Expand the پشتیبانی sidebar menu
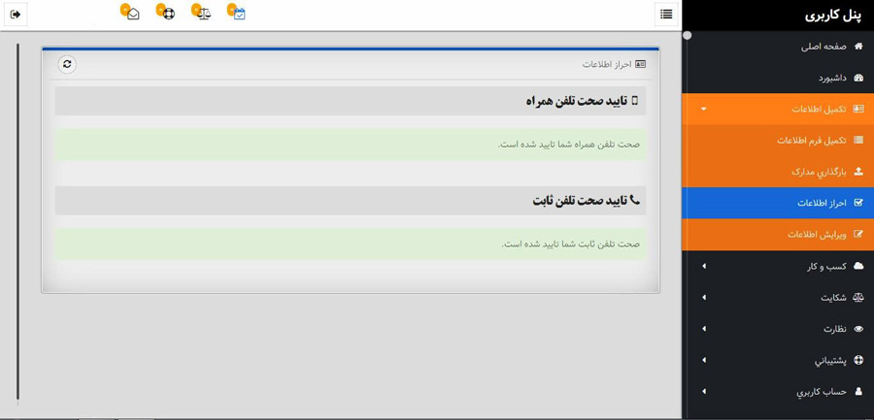The width and height of the screenshot is (874, 420). pyautogui.click(x=704, y=361)
